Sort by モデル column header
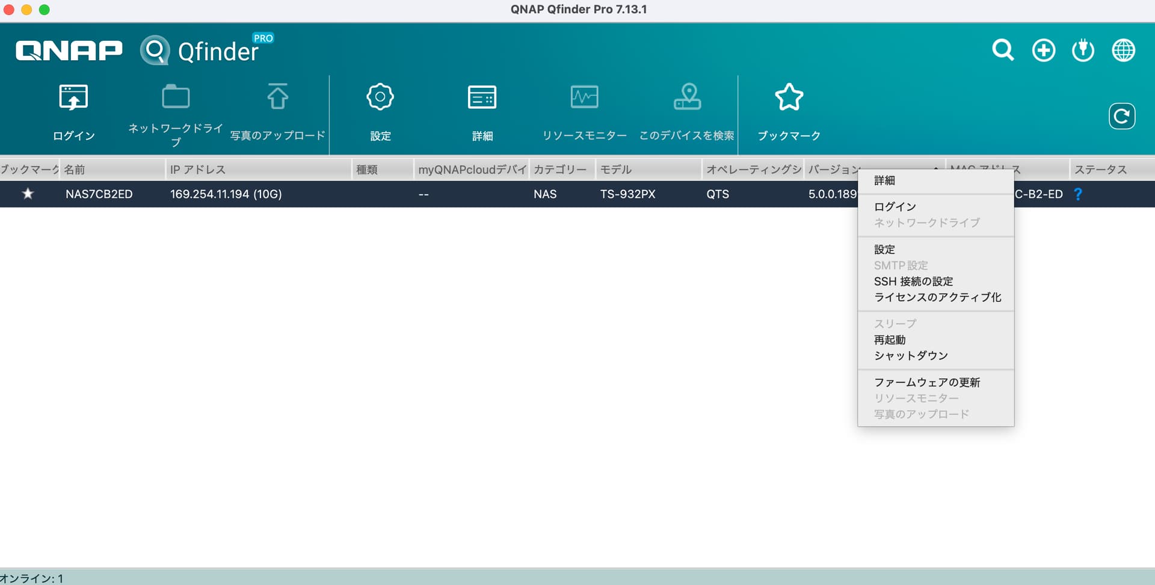 [x=615, y=170]
